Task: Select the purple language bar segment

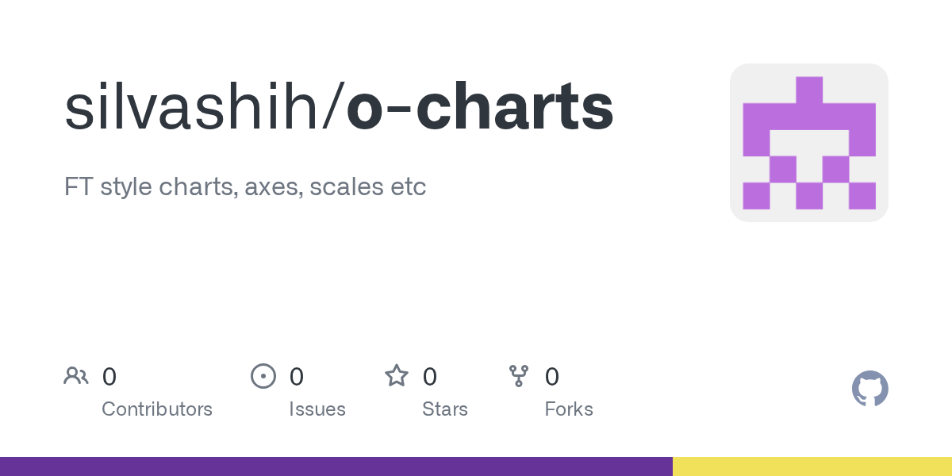Action: coord(336,466)
